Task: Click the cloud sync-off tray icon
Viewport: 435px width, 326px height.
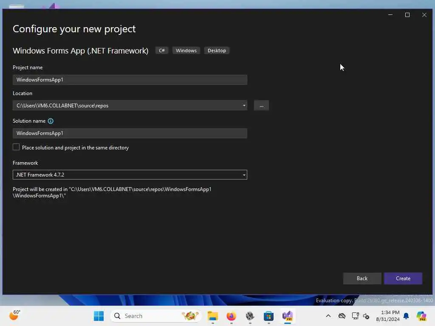Action: pyautogui.click(x=342, y=316)
